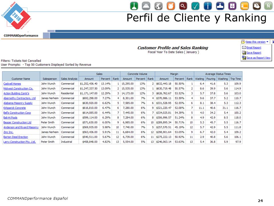The image size is (274, 206).
Task: Open the Kirkparick Concrete link
Action: point(15,108)
